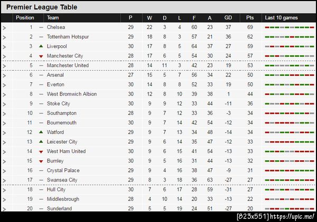
Task: Click Manchester City's red down-arrow icon
Action: click(x=41, y=56)
